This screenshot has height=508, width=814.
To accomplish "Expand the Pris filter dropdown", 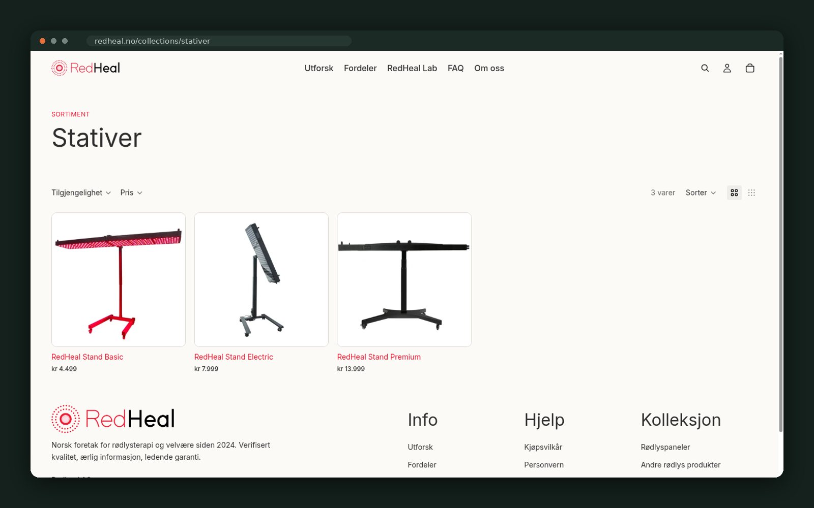I will 131,193.
